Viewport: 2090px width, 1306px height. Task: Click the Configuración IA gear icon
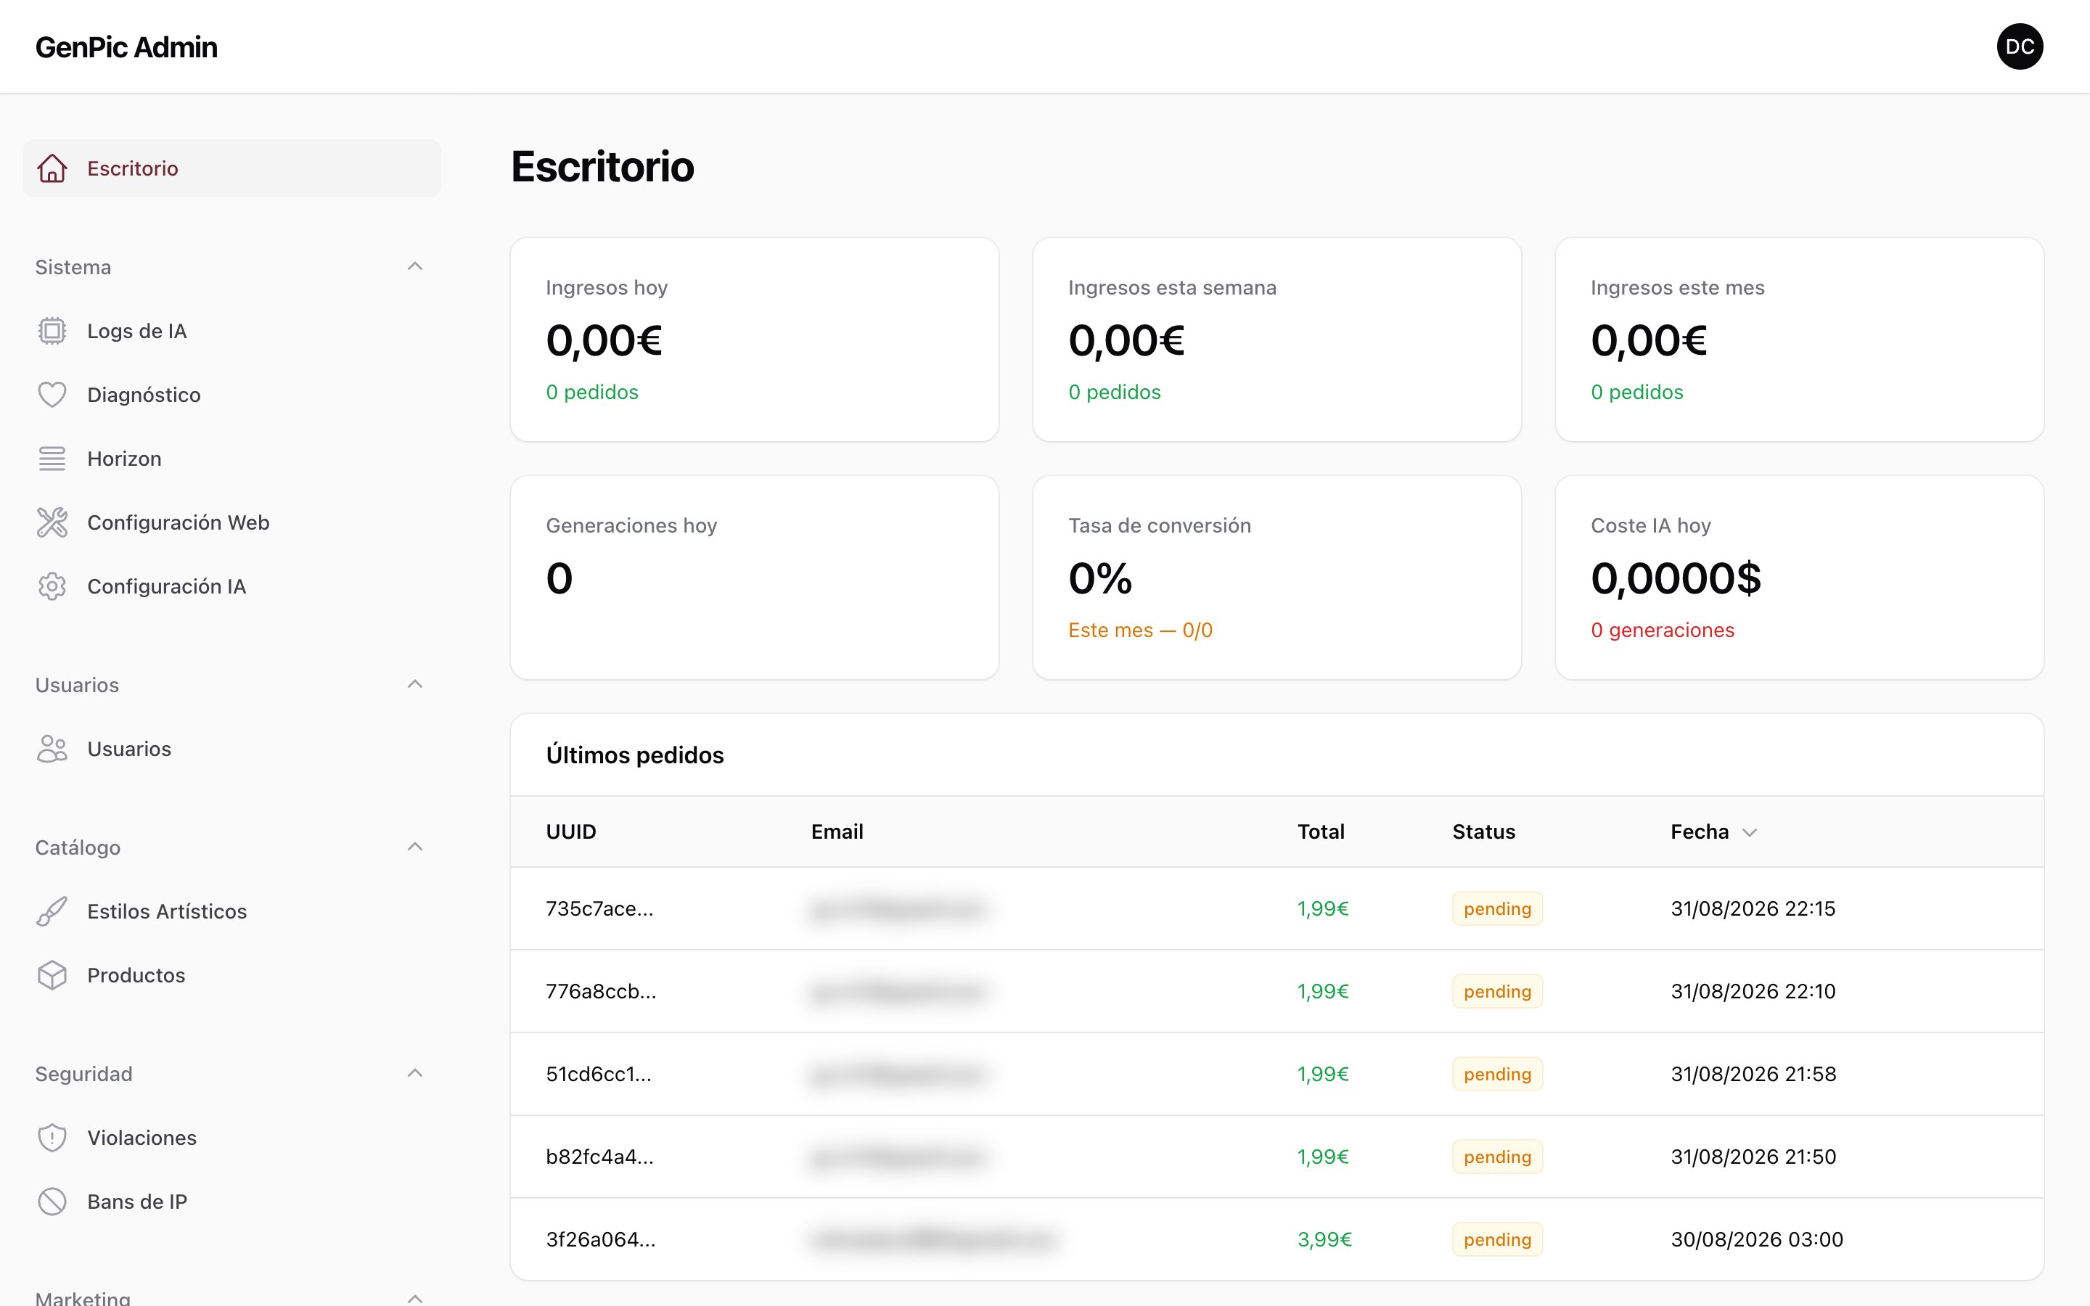pyautogui.click(x=52, y=586)
